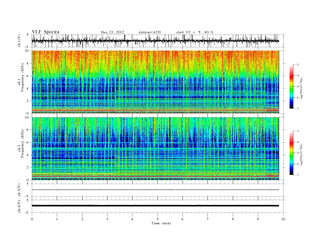Click the "5" tick label on the time axis
Viewport: 319px width, 246px height.
(x=157, y=219)
